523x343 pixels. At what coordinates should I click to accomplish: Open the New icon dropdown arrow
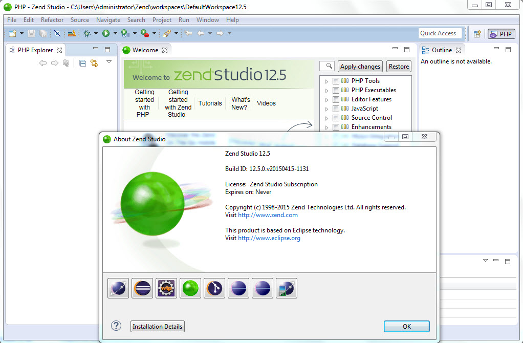click(21, 33)
